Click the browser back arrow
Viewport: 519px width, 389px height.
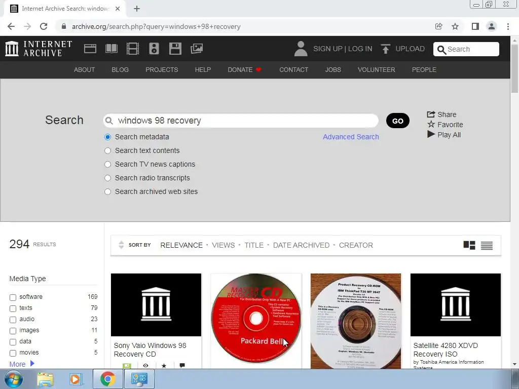(x=11, y=26)
